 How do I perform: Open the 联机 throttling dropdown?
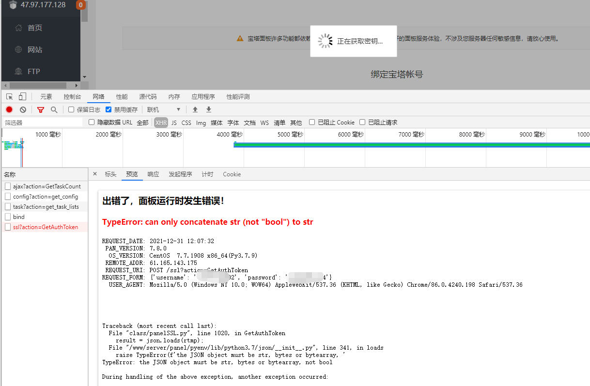click(164, 110)
